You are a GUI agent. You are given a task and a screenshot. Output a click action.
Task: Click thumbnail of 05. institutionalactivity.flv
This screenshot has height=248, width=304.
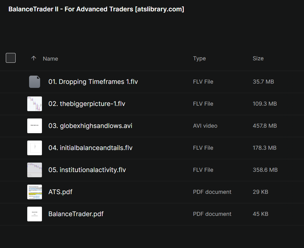pyautogui.click(x=35, y=170)
